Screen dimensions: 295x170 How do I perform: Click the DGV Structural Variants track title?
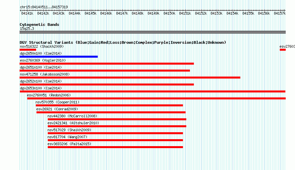click(123, 42)
